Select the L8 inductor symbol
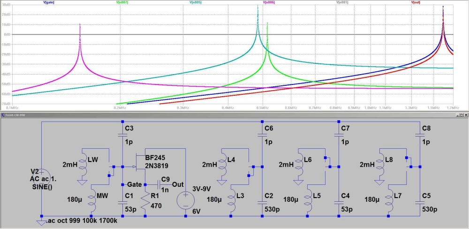Image resolution: width=469 pixels, height=229 pixels. point(380,164)
